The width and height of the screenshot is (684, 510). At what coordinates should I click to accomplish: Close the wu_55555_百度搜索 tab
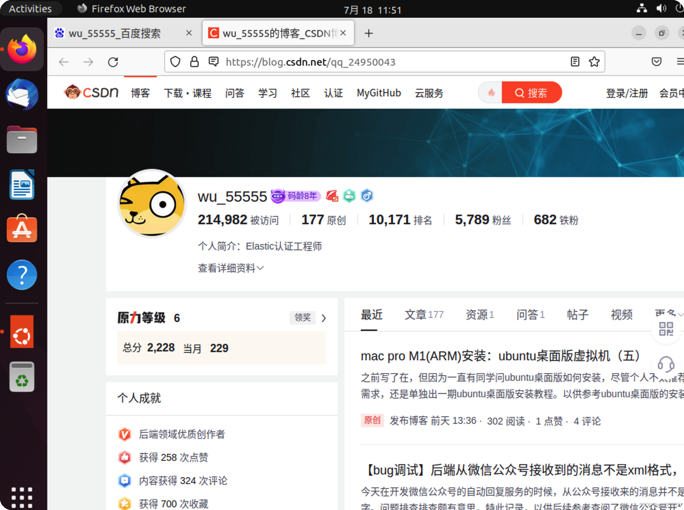click(189, 33)
